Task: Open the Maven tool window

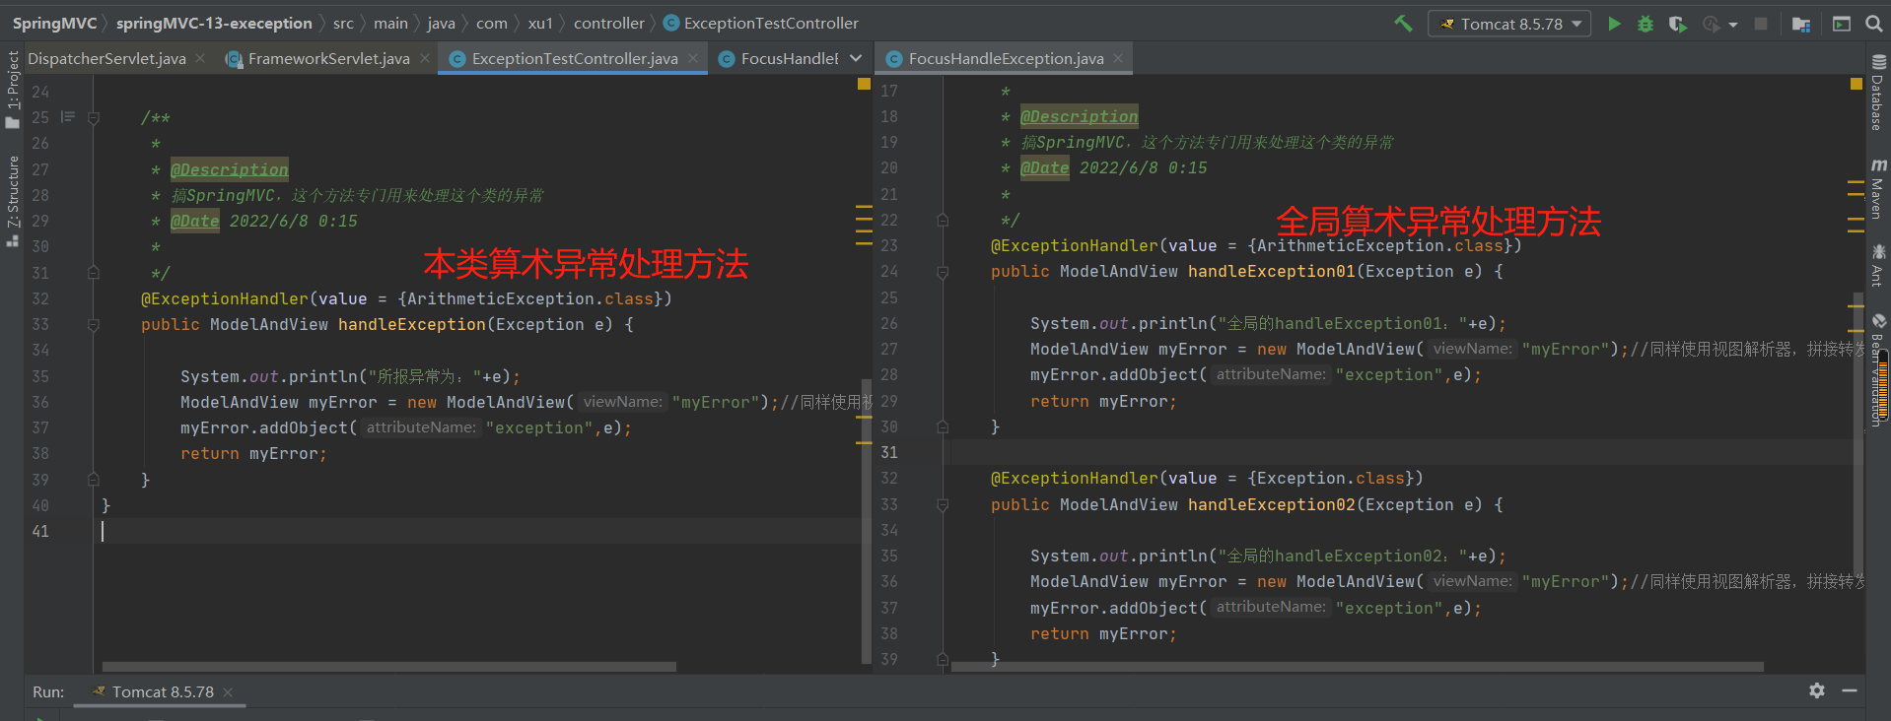Action: tap(1878, 188)
